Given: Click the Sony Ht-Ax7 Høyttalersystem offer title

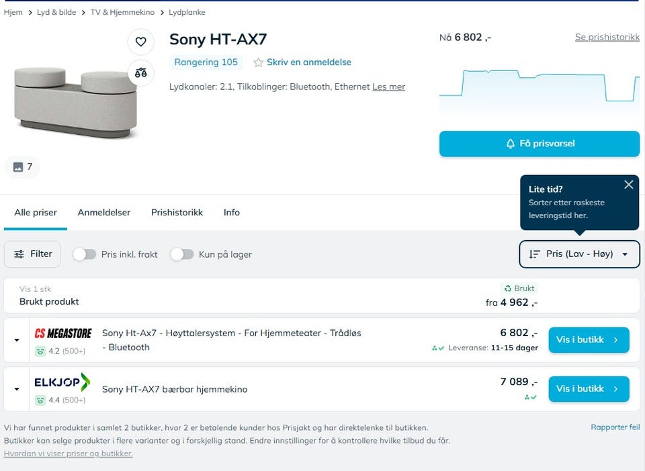Looking at the screenshot, I should [232, 340].
